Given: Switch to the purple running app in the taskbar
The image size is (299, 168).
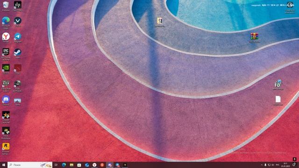Looking at the screenshot, I should [x=110, y=165].
